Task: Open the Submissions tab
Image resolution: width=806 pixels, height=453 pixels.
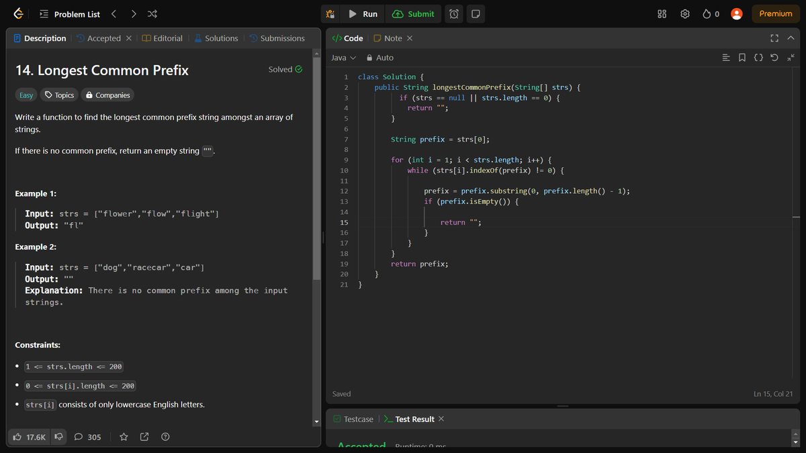Action: point(277,38)
